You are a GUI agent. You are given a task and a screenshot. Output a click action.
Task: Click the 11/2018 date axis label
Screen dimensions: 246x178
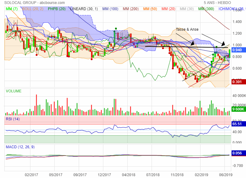tap(177, 175)
